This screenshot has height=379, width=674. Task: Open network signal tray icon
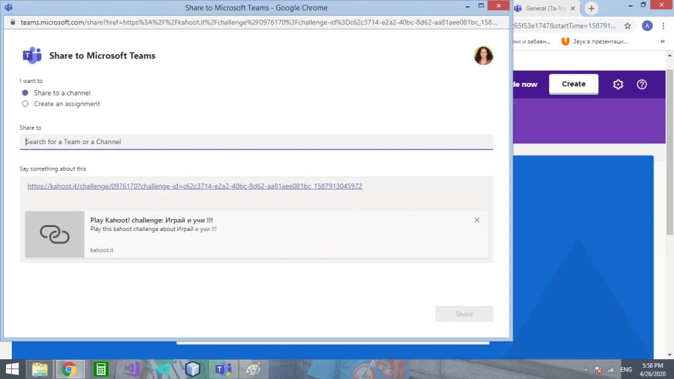(x=610, y=370)
